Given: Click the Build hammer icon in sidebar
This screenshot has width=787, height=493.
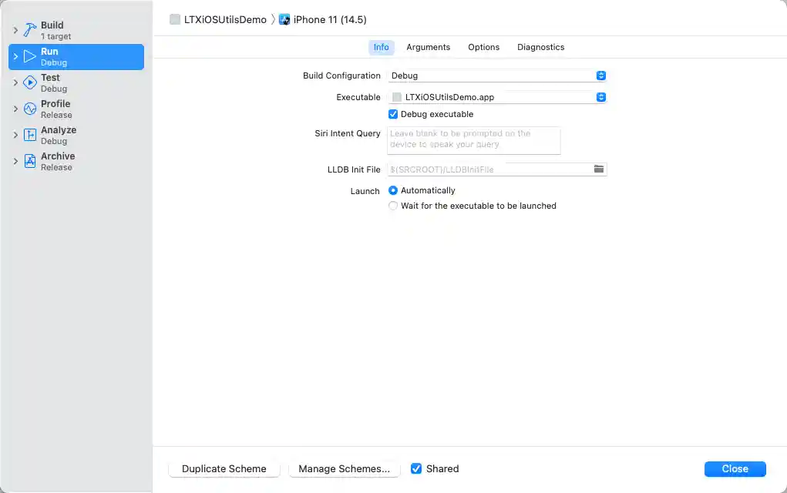Looking at the screenshot, I should coord(30,30).
